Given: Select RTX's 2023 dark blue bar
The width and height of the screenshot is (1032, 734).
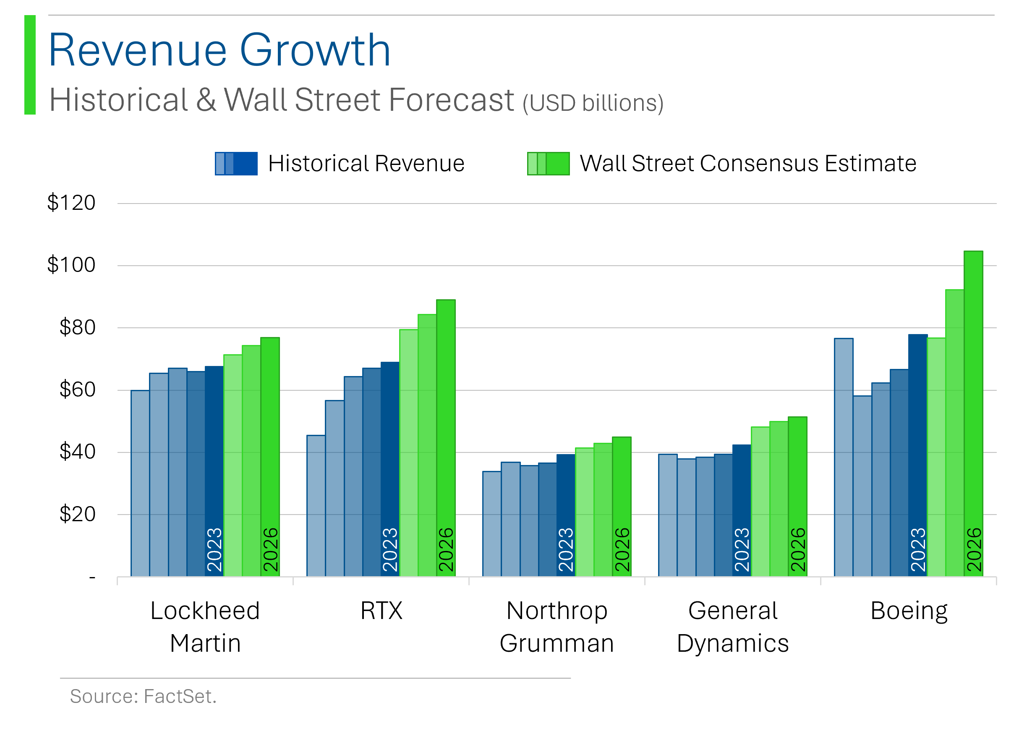Looking at the screenshot, I should point(390,469).
